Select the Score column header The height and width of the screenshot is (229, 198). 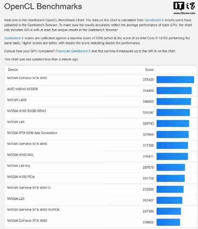[x=149, y=70]
